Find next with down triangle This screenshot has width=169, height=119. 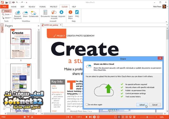pyautogui.click(x=28, y=117)
